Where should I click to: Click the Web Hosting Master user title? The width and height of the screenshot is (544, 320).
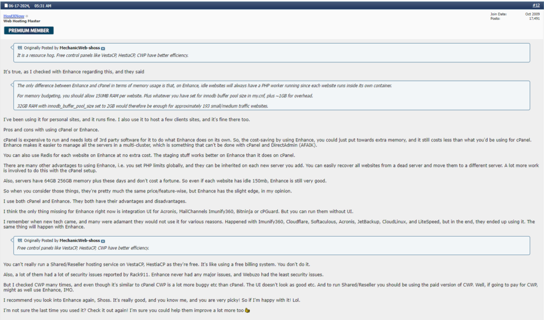pos(21,21)
